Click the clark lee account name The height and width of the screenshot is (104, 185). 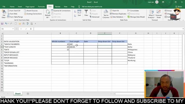tap(151, 2)
